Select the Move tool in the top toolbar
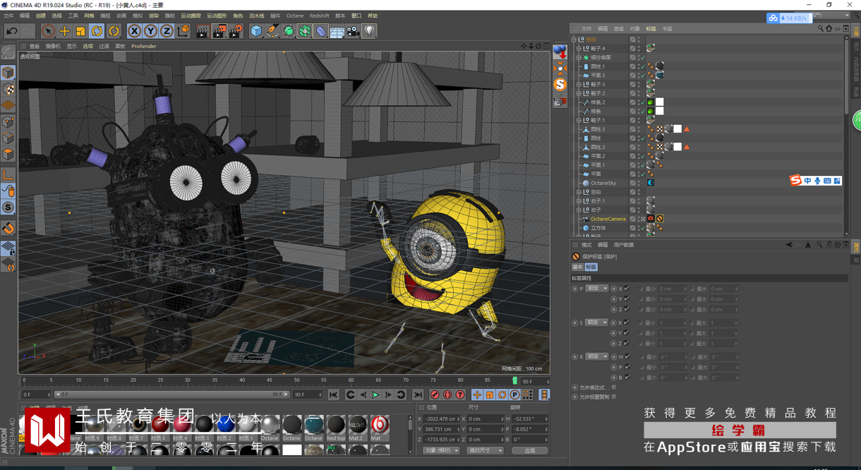Image resolution: width=861 pixels, height=470 pixels. (x=64, y=31)
